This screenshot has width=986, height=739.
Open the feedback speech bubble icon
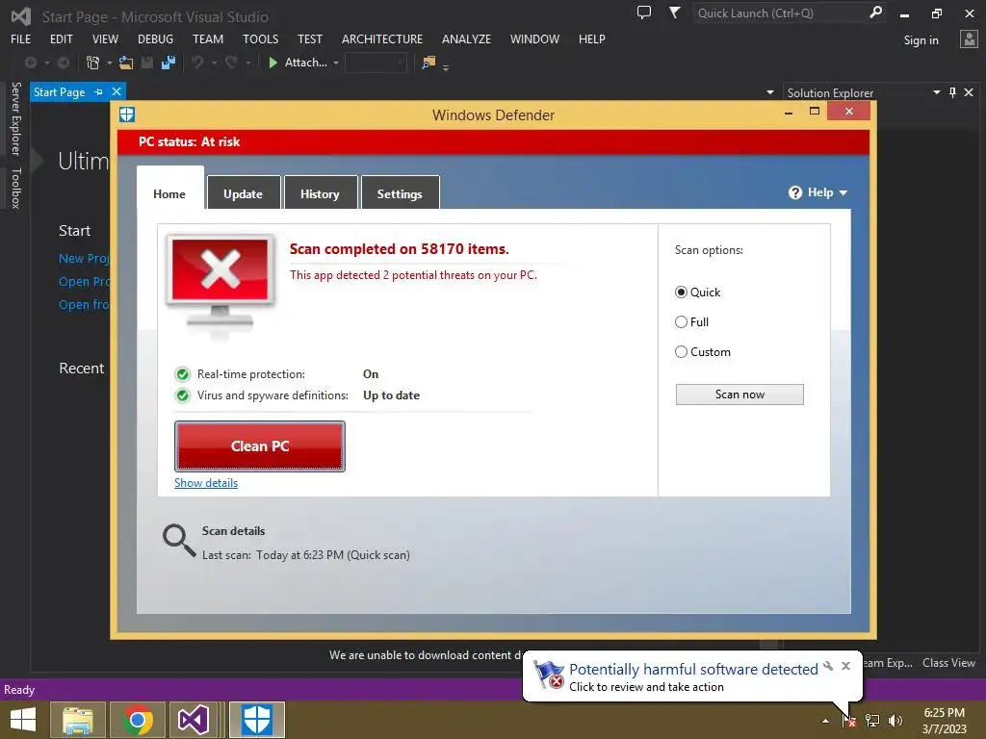tap(644, 13)
